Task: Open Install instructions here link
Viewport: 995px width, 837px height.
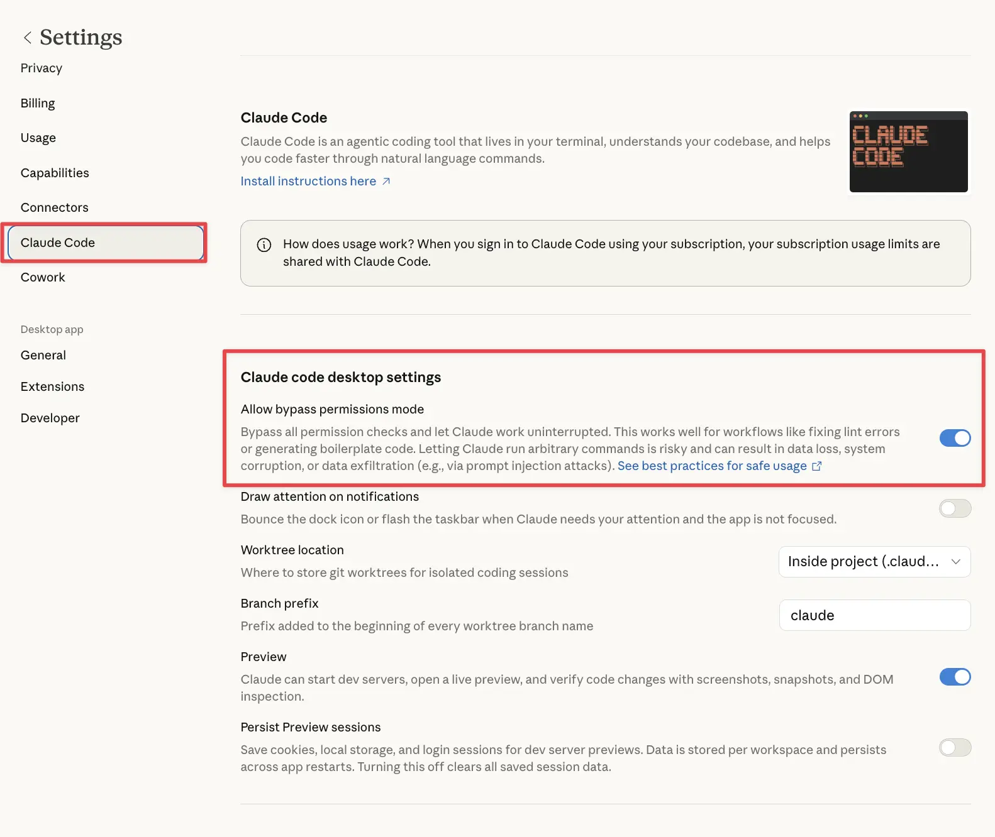Action: pos(308,182)
